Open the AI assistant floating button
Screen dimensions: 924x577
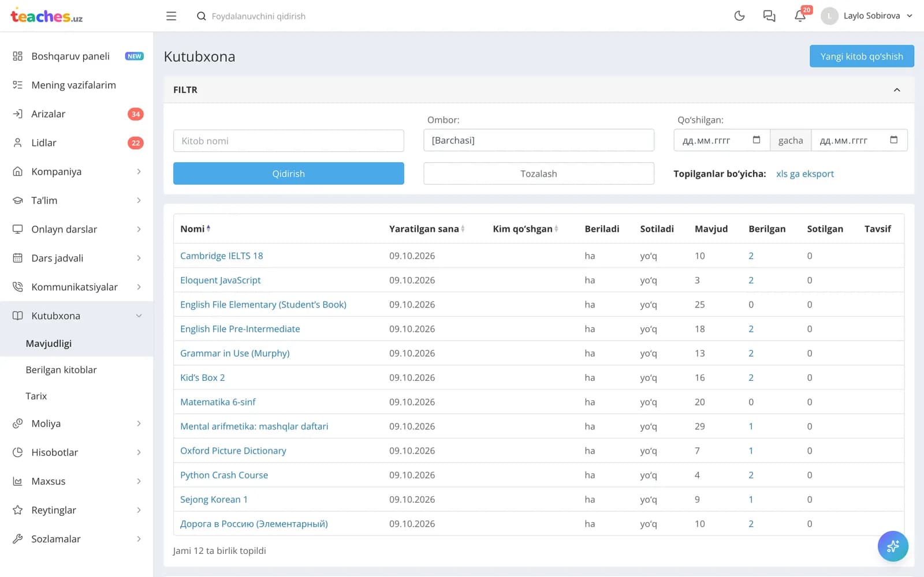893,546
